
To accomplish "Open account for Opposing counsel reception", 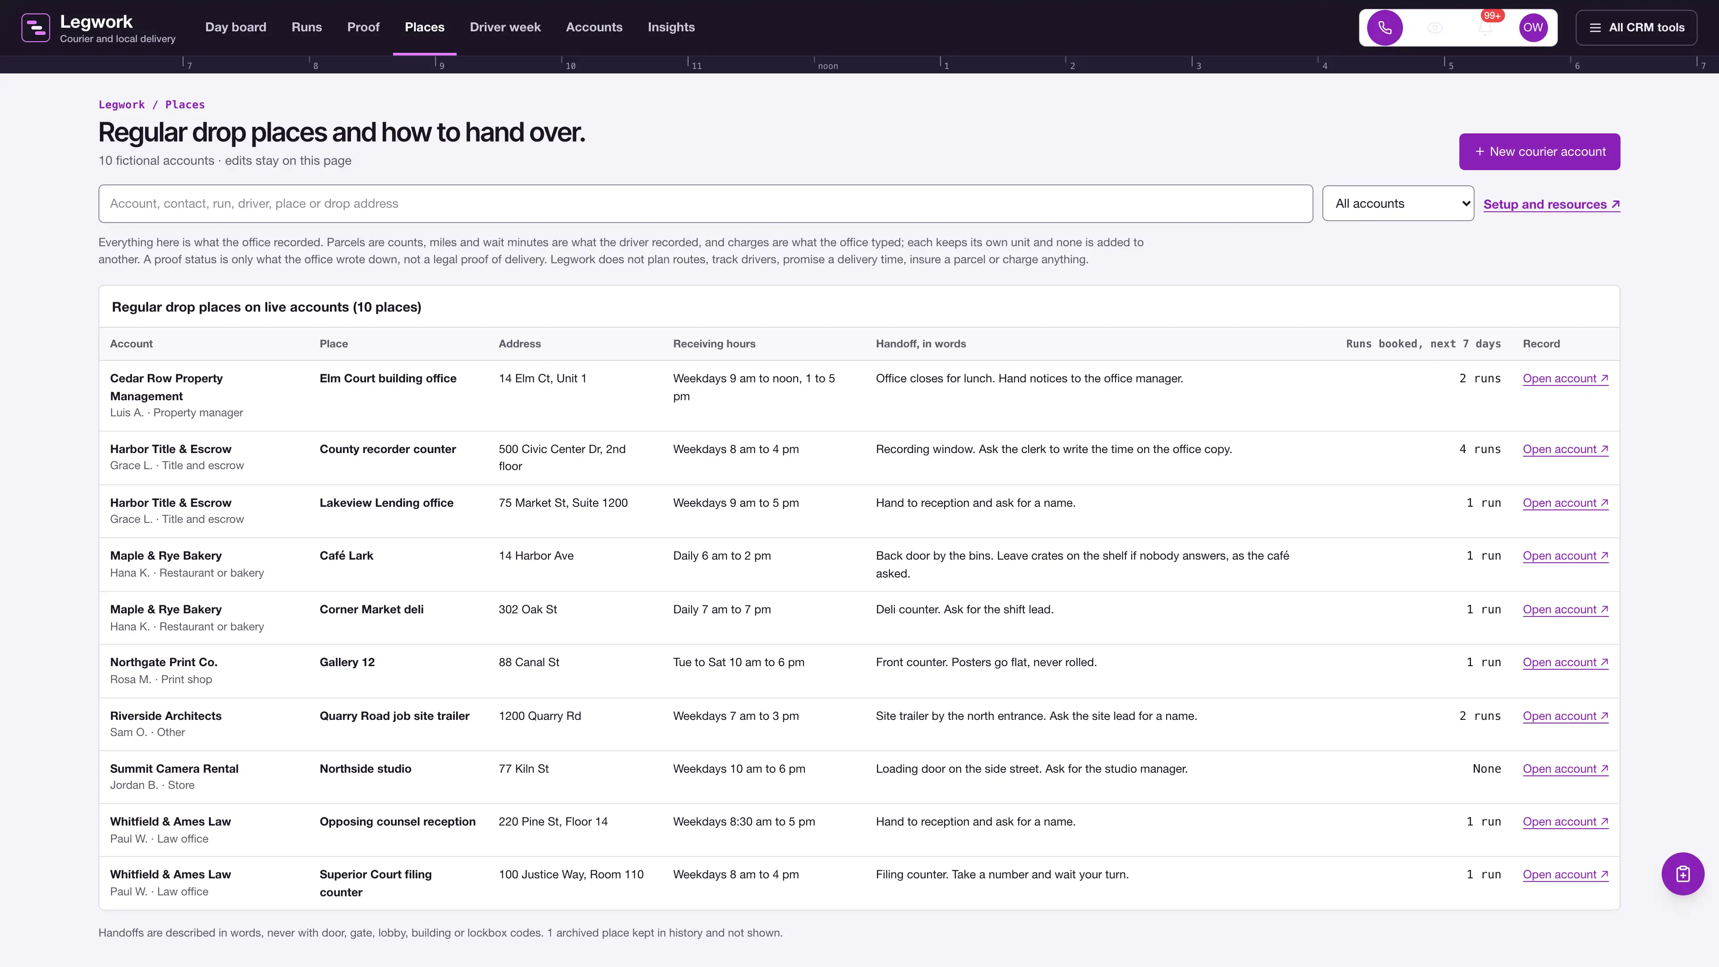I will pyautogui.click(x=1565, y=822).
